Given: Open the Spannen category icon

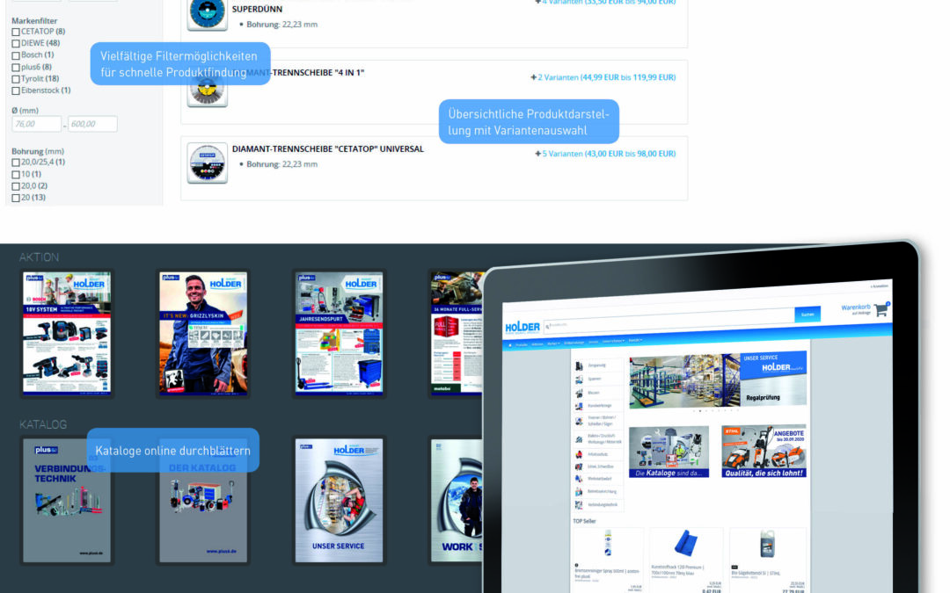Looking at the screenshot, I should (579, 380).
